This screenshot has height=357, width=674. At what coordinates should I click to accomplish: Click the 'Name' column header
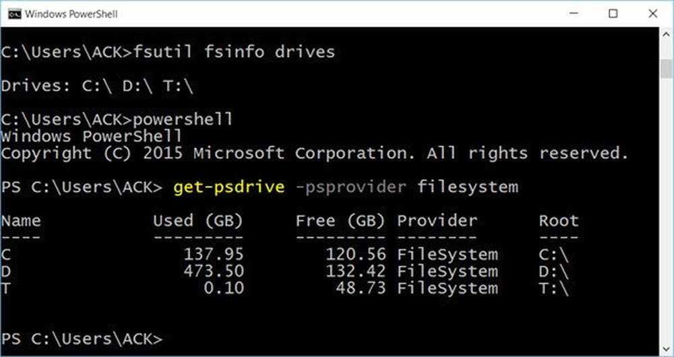pyautogui.click(x=20, y=221)
